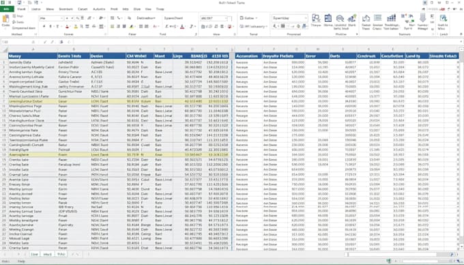Click the 'Accanation' table header cell
Screen dimensions: 464x265
click(248, 56)
